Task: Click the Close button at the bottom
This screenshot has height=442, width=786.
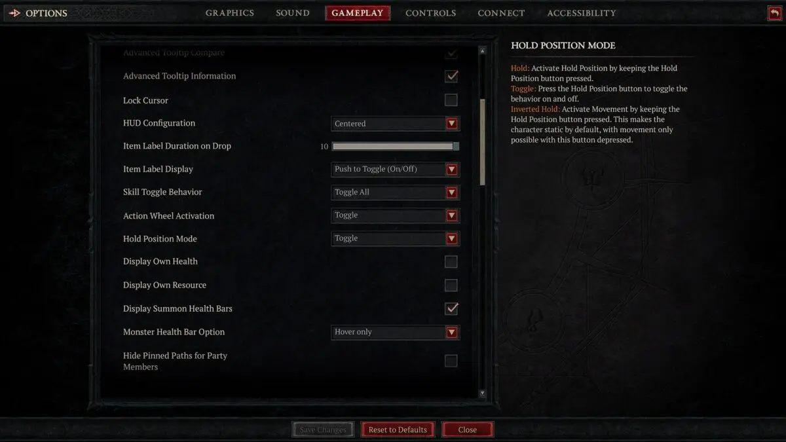Action: (x=467, y=430)
